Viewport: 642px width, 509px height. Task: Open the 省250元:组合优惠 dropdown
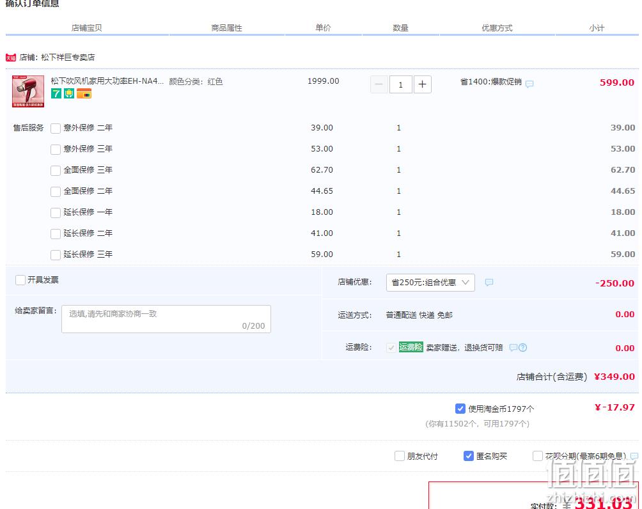pos(430,283)
